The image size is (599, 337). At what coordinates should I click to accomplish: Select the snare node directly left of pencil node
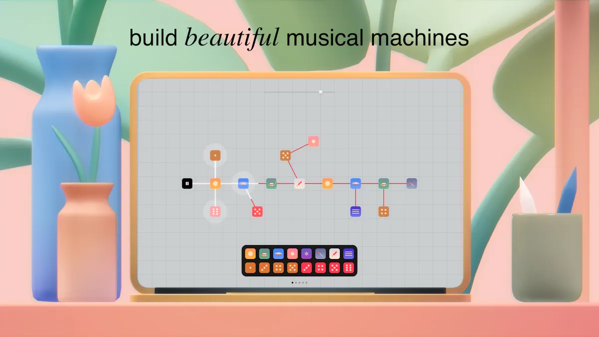(272, 184)
